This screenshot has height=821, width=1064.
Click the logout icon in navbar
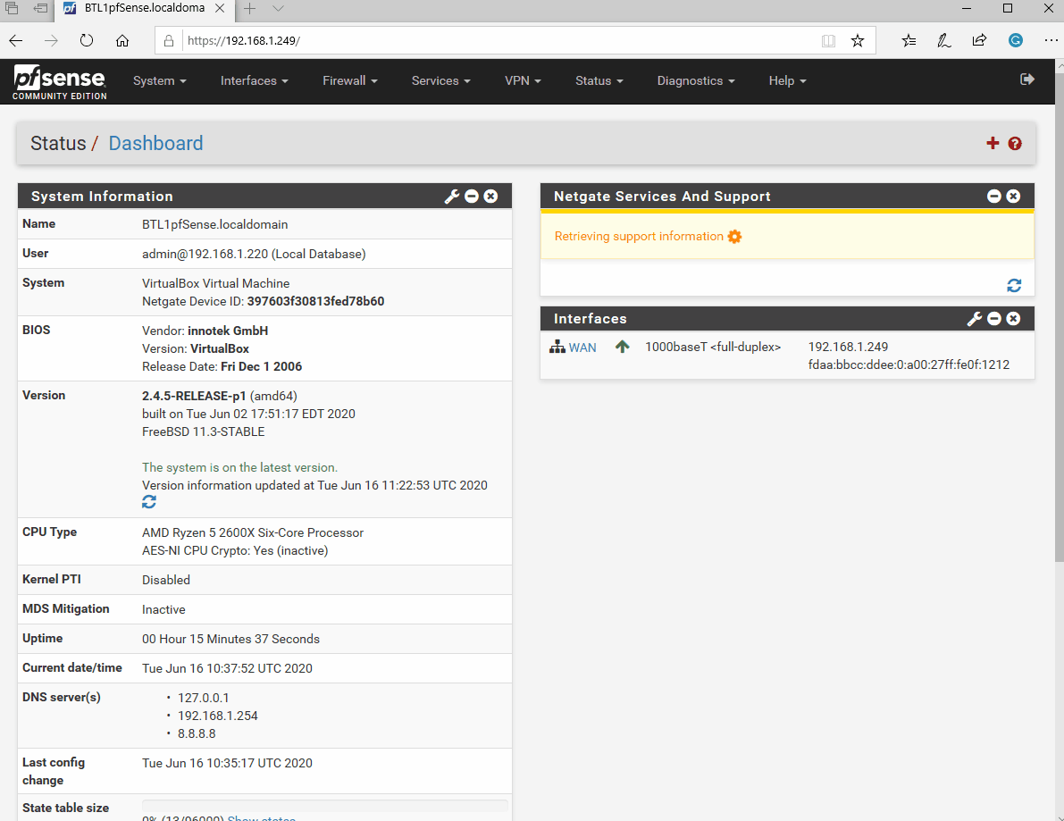tap(1026, 80)
